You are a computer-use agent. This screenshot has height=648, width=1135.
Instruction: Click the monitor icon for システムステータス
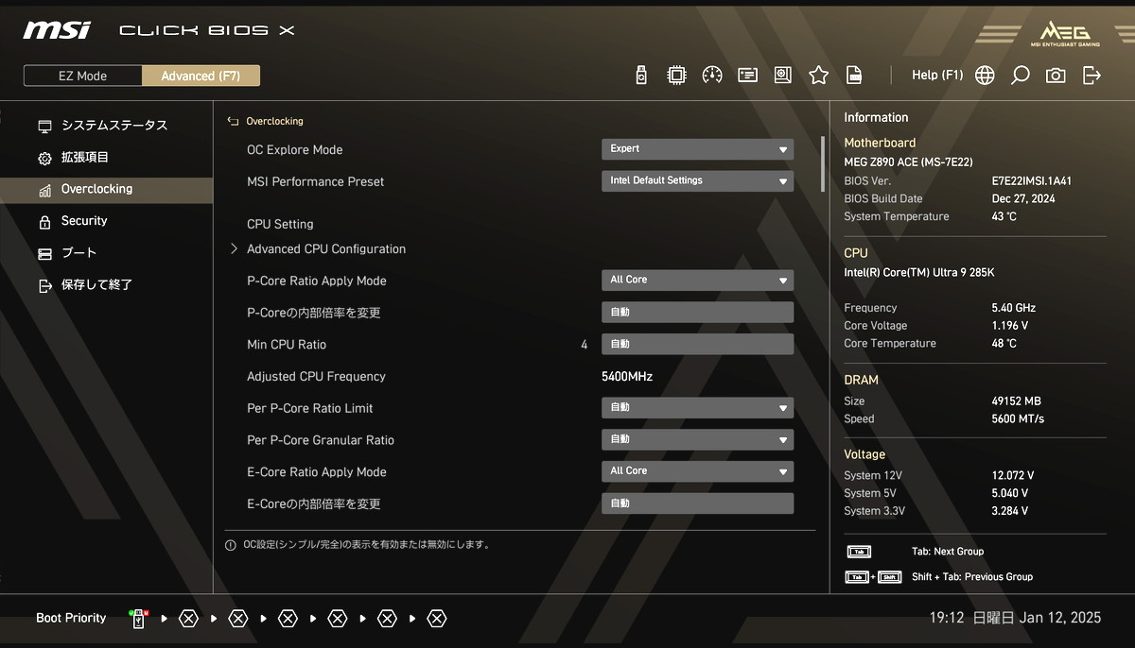(x=44, y=126)
